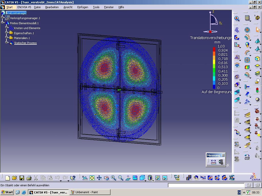Click the Model Checker traffic light icon
This screenshot has width=262, height=196.
[x=257, y=90]
